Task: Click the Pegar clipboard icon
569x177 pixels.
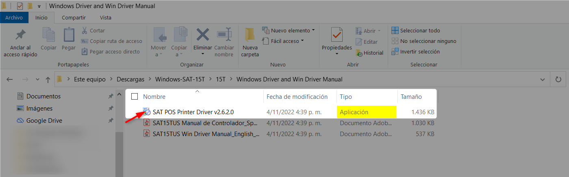Action: click(69, 35)
